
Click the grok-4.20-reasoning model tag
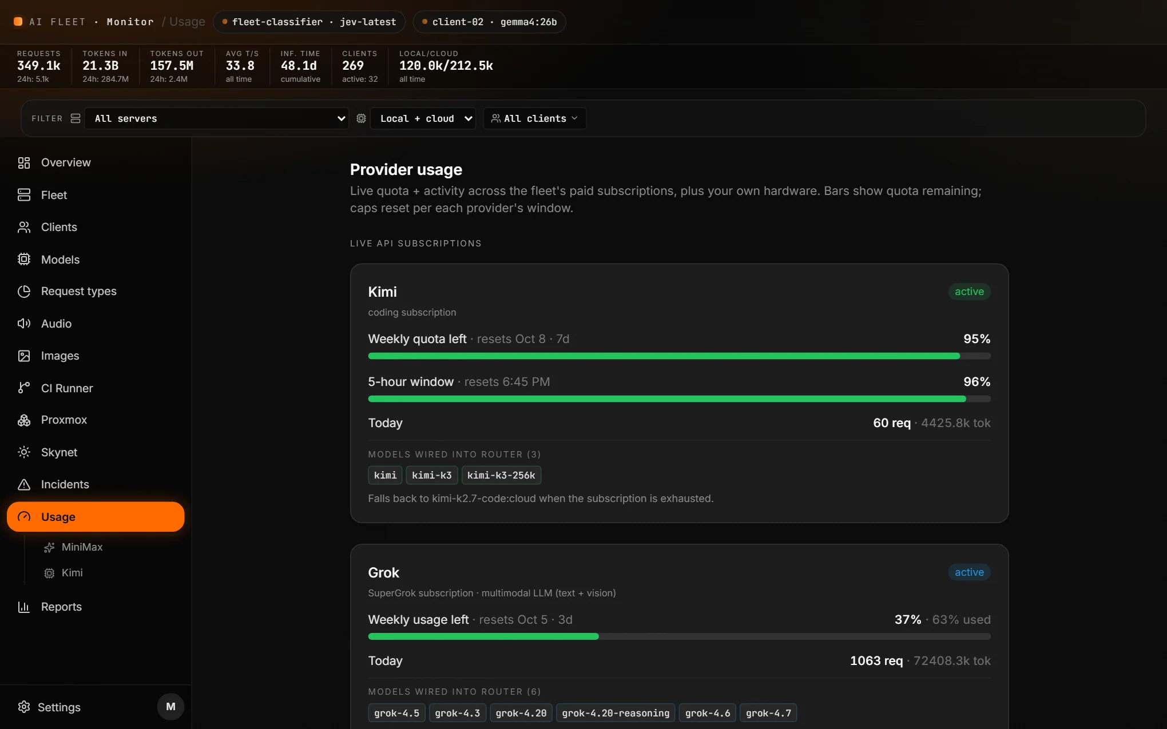click(x=616, y=713)
